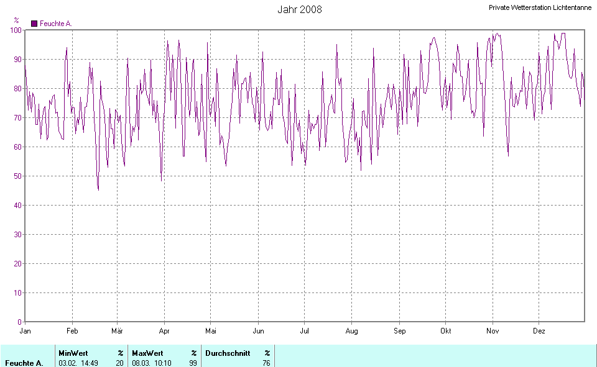597x367 pixels.
Task: Click the percent unit symbol above the y-axis
Action: (x=17, y=20)
